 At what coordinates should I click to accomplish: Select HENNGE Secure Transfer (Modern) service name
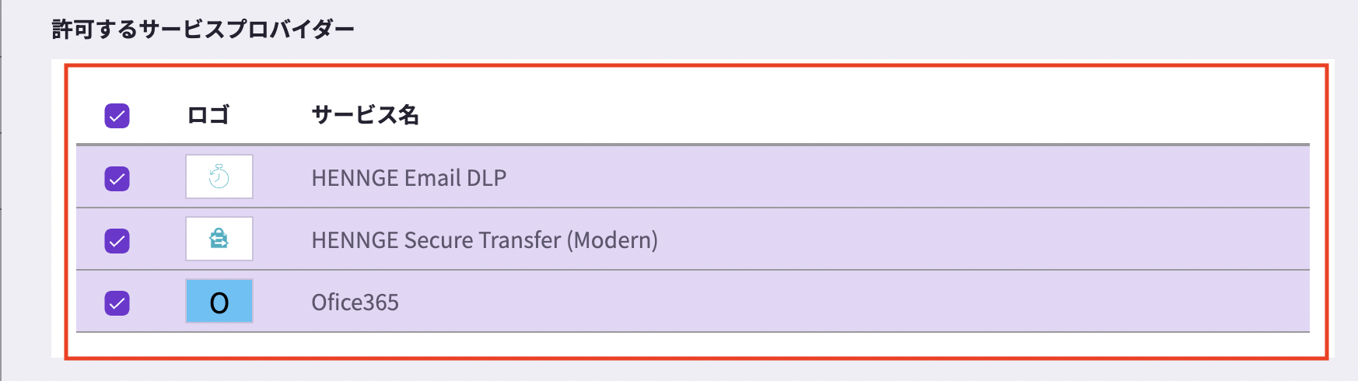coord(485,240)
